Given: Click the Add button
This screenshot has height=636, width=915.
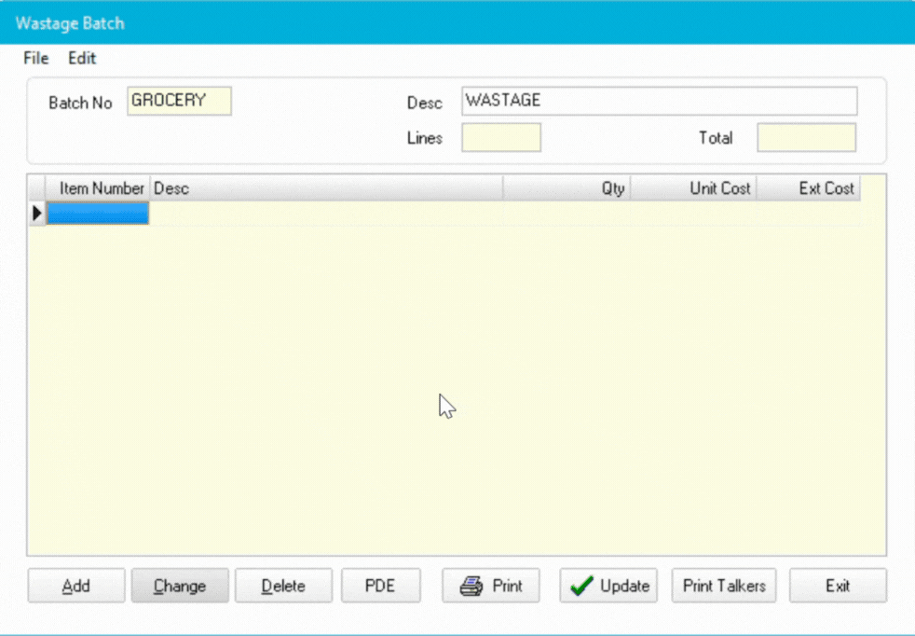Looking at the screenshot, I should point(75,586).
